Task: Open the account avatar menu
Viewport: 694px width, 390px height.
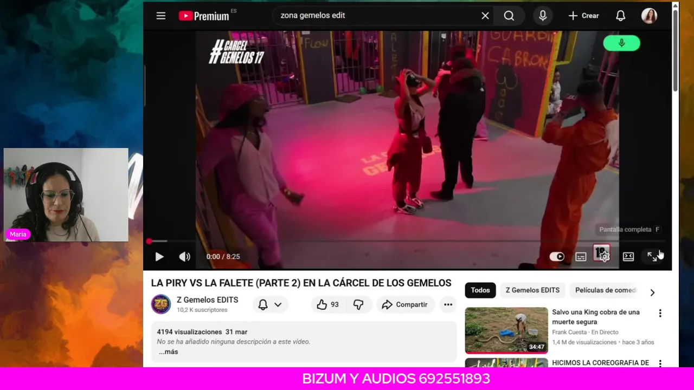Action: 649,16
